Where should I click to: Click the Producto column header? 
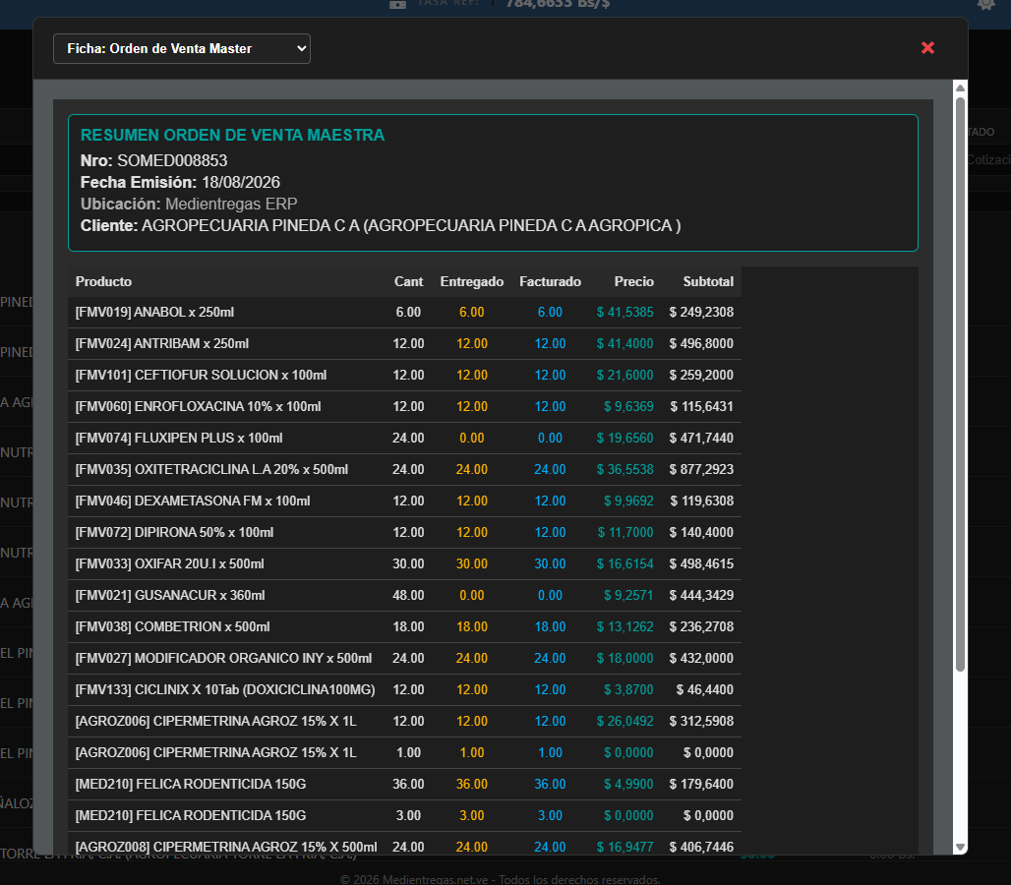[103, 281]
